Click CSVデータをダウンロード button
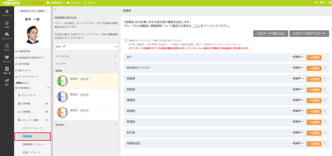The height and width of the screenshot is (156, 332). tap(309, 33)
